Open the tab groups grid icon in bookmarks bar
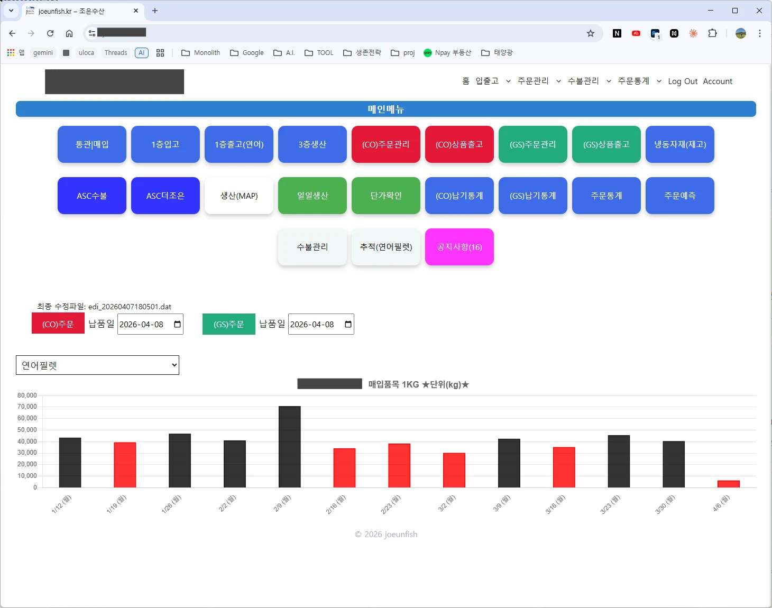The image size is (772, 608). coord(160,53)
